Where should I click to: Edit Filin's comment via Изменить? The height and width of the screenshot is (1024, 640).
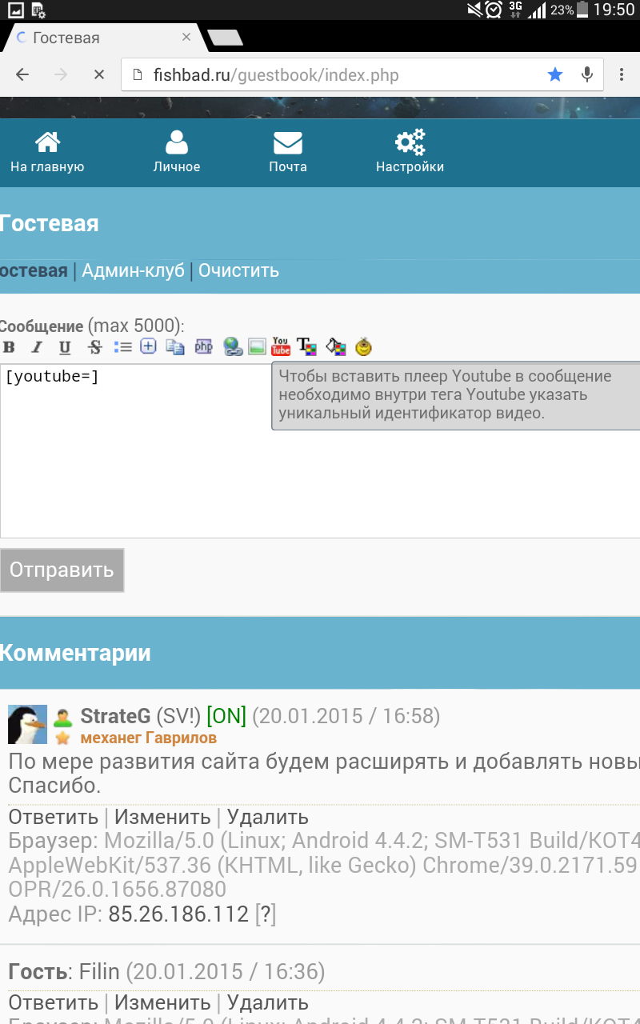point(162,1002)
